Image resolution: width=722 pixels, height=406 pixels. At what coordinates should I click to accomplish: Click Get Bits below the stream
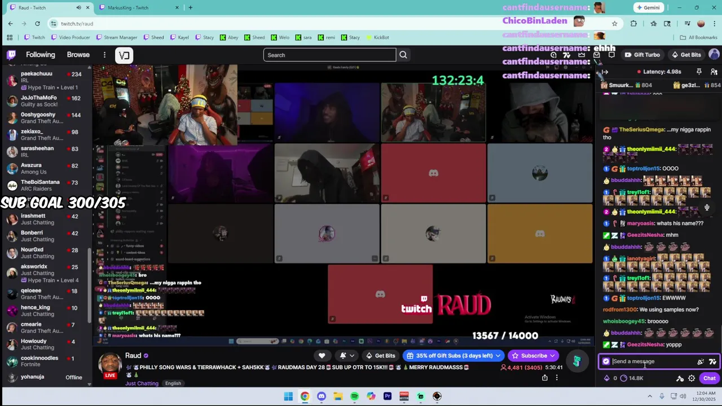pos(380,356)
